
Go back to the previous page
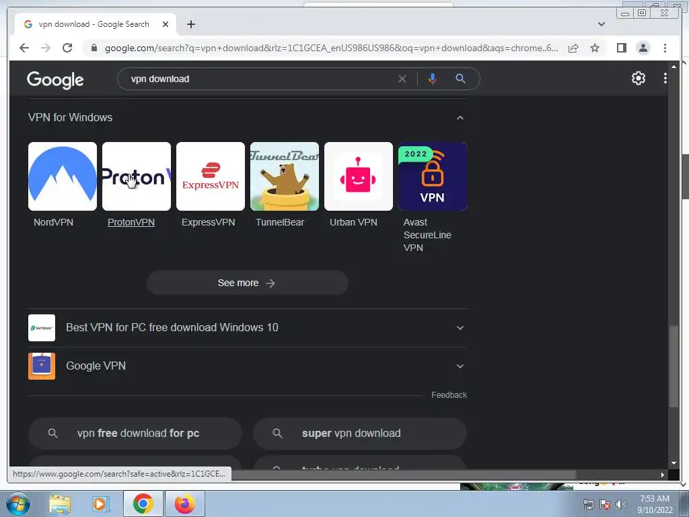(24, 48)
